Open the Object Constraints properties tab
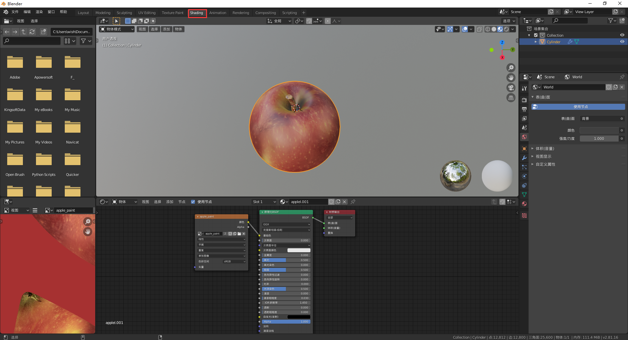The image size is (628, 340). [x=524, y=185]
